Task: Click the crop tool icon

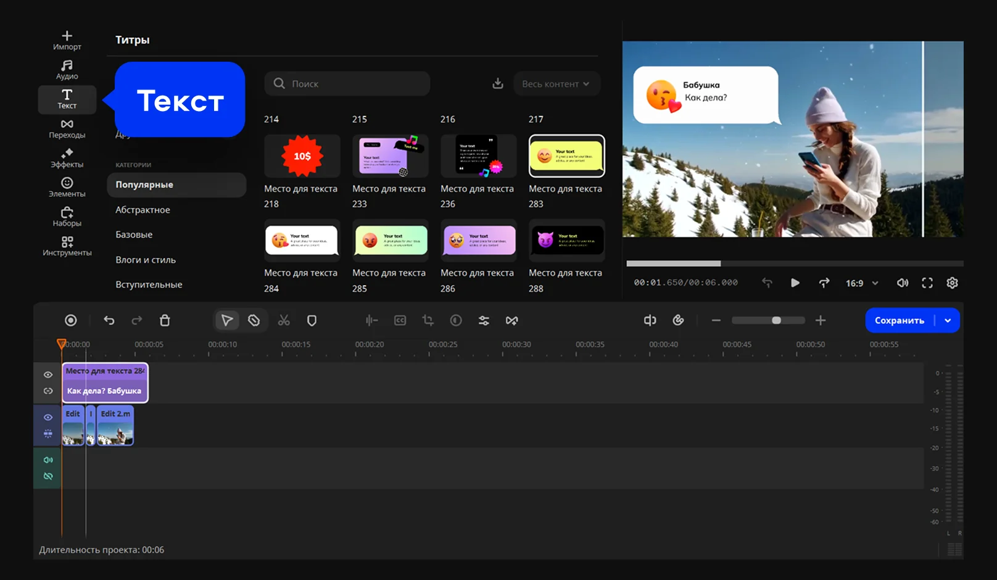Action: coord(428,320)
